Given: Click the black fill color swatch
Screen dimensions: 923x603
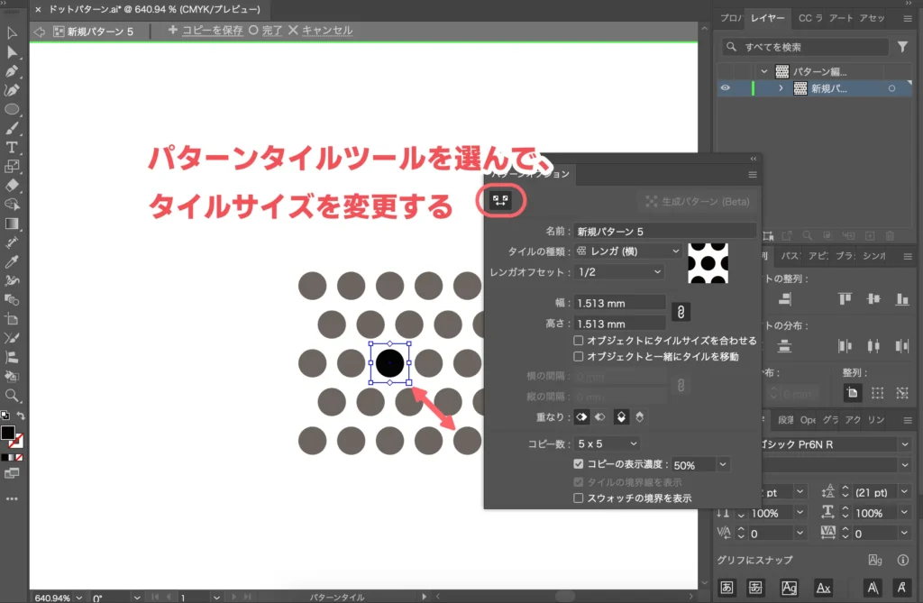Looking at the screenshot, I should (x=8, y=433).
